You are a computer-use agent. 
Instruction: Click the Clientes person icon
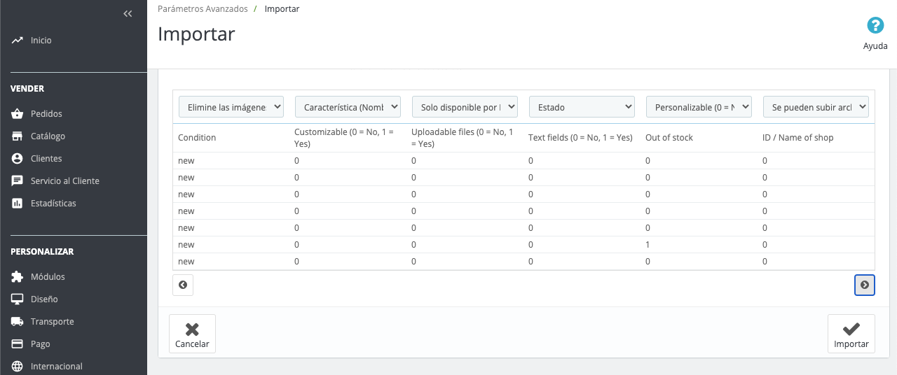click(x=18, y=158)
